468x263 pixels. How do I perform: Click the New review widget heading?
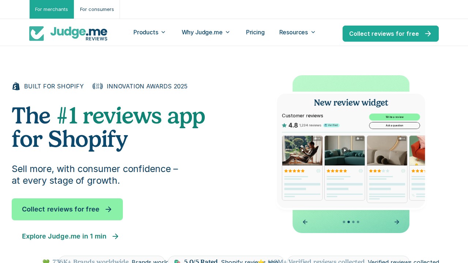click(351, 103)
